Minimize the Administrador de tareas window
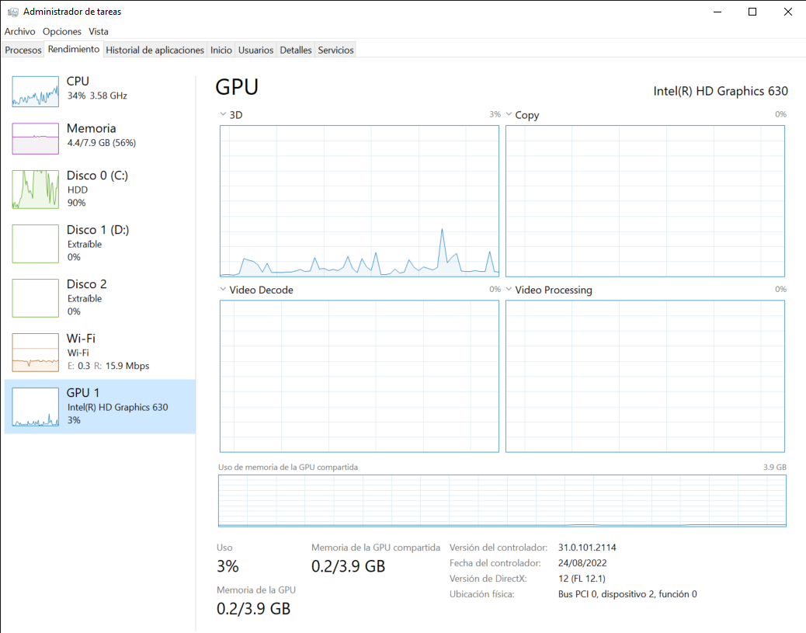Image resolution: width=806 pixels, height=633 pixels. pos(717,12)
